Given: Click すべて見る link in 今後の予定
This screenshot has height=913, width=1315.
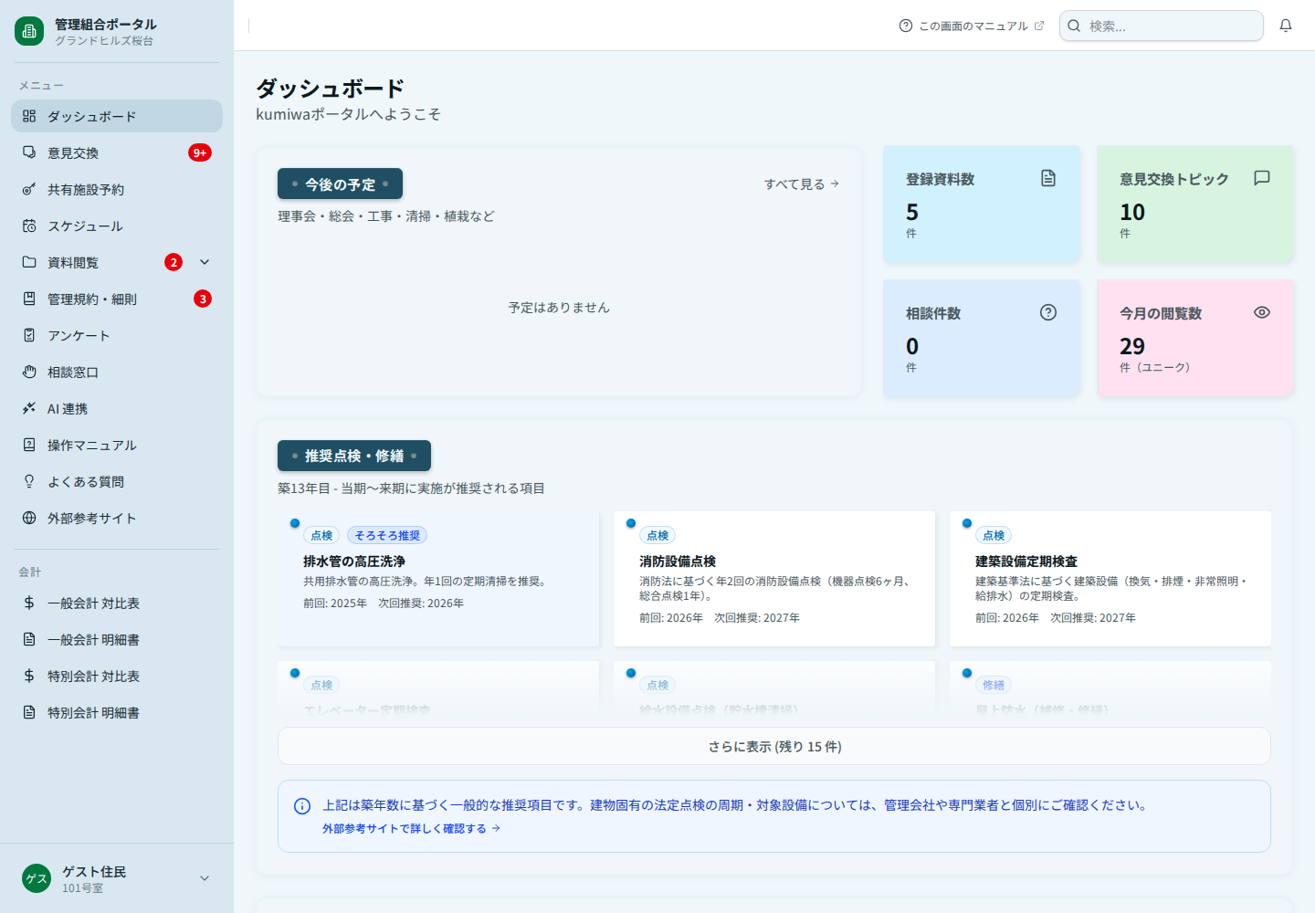Looking at the screenshot, I should tap(802, 184).
